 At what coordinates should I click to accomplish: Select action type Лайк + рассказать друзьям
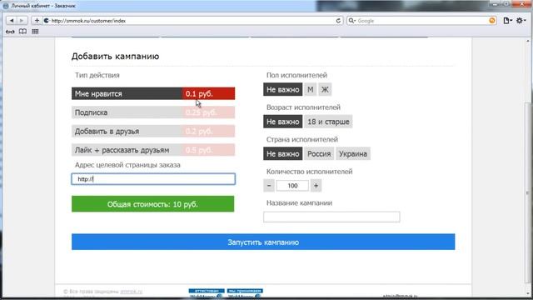(153, 150)
